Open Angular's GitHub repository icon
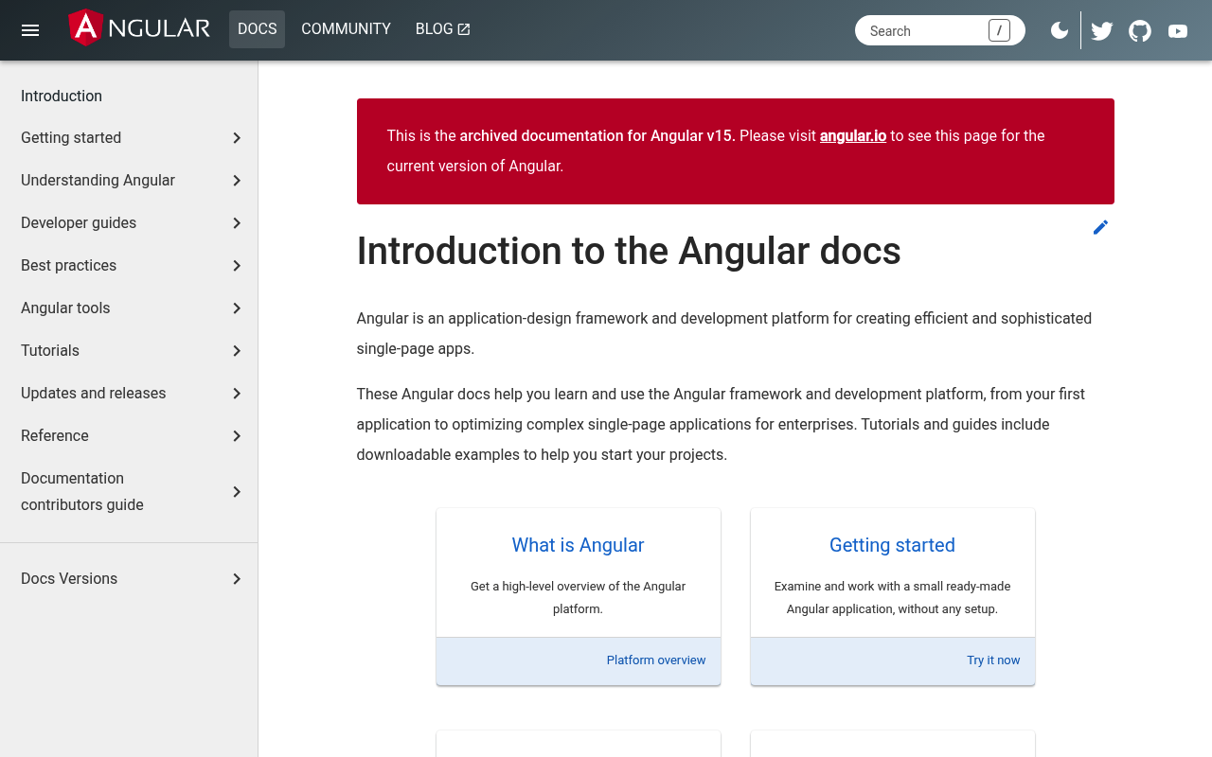Screen dimensions: 1212x757 [1140, 30]
